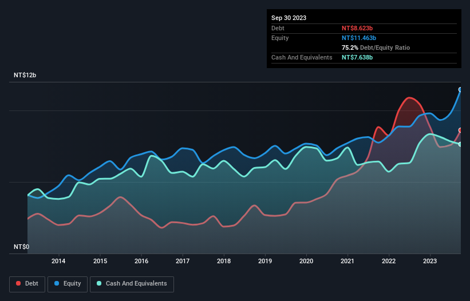
Task: Click the 2014 x-axis label
Action: tap(58, 261)
